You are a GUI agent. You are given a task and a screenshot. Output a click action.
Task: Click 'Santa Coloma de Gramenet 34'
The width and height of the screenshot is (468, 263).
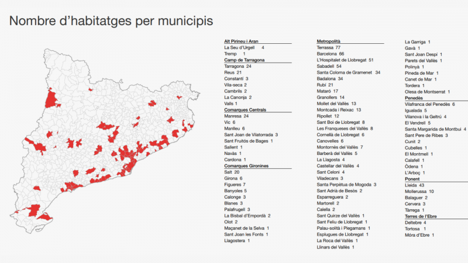[x=349, y=72]
